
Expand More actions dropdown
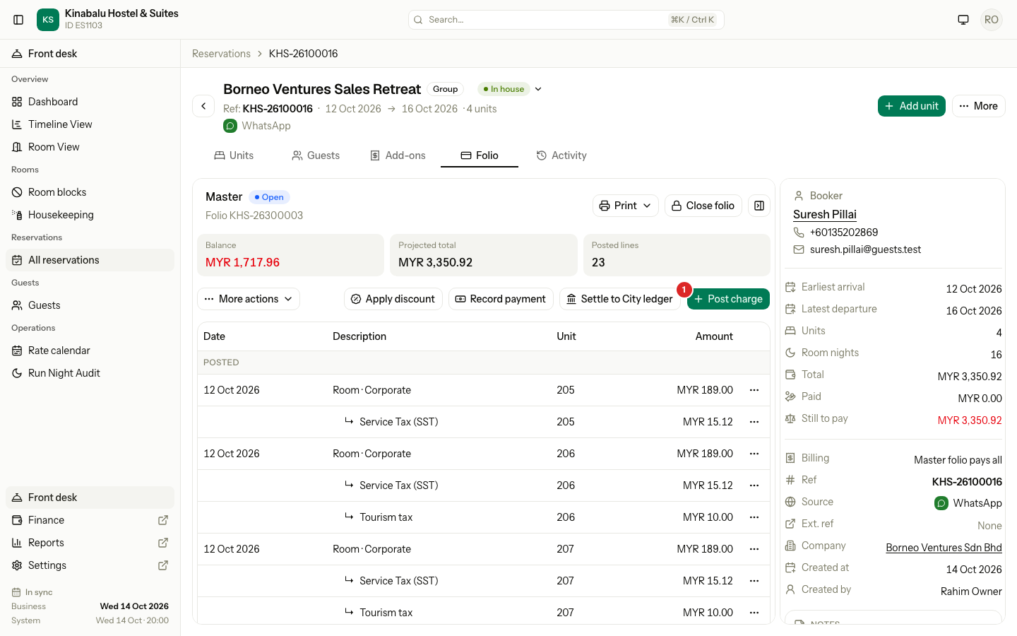tap(249, 299)
